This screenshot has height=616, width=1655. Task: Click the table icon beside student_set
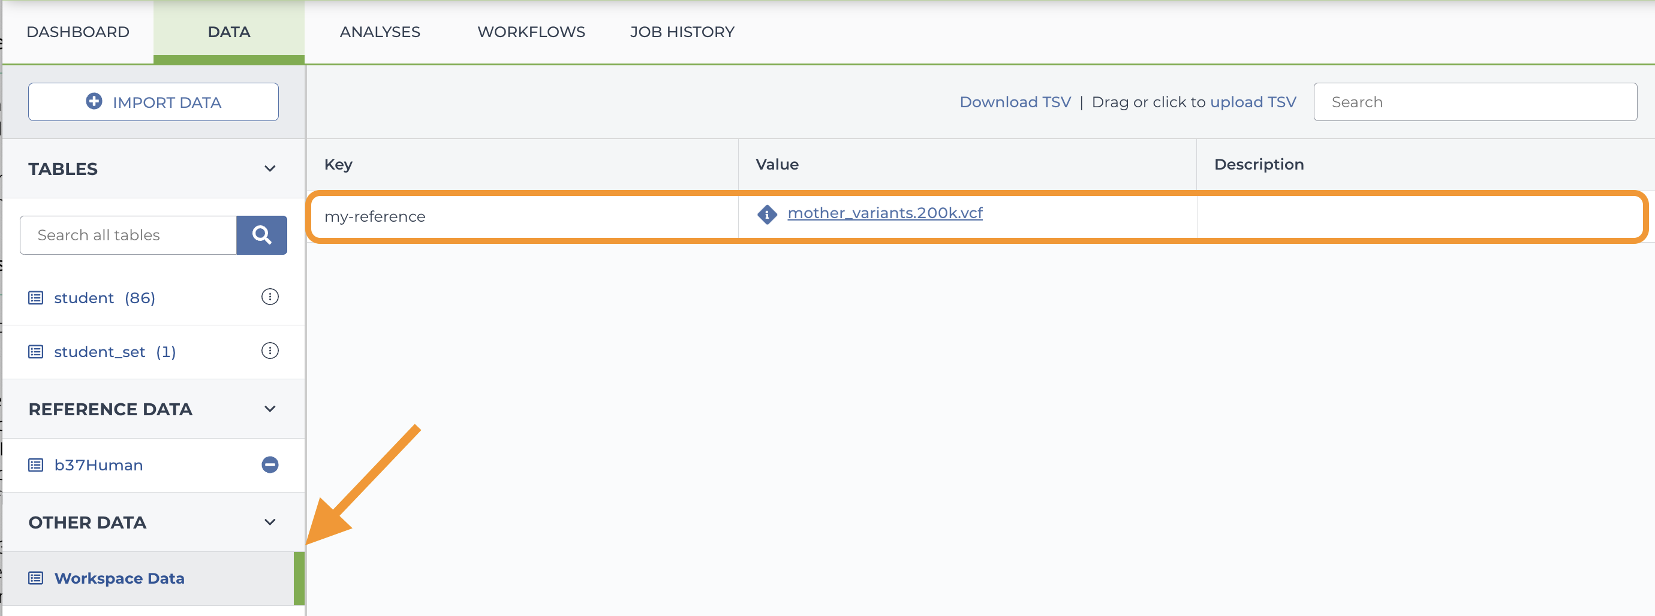(x=36, y=352)
